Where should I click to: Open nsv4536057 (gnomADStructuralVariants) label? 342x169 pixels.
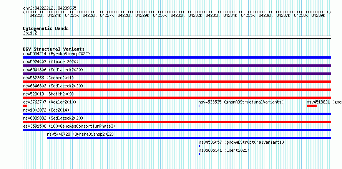241,142
